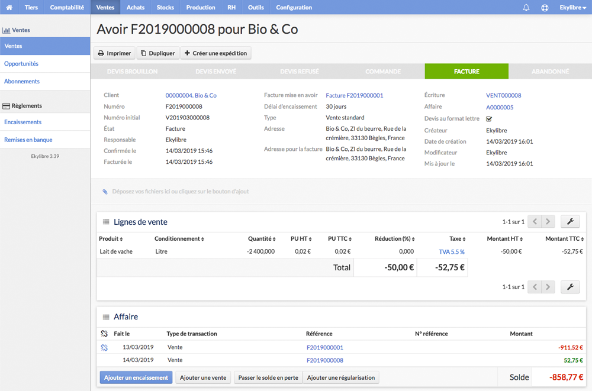
Task: Go to previous page of Lignes de vente
Action: 535,222
